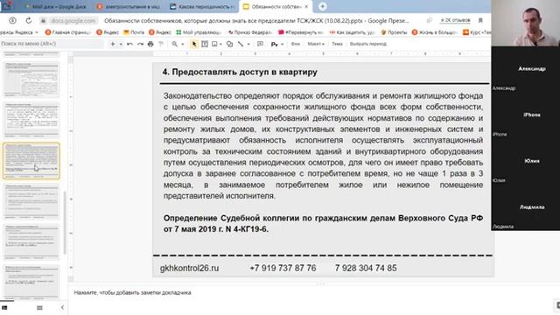
Task: Select the shape tool
Action: point(229,44)
